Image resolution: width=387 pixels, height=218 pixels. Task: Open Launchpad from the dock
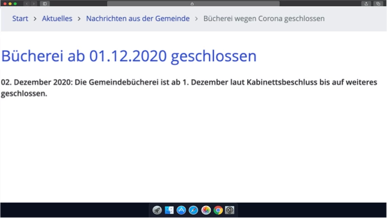click(x=157, y=210)
